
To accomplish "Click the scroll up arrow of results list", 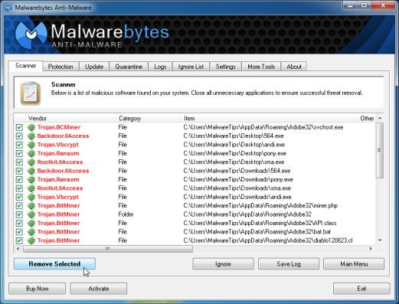I will point(380,118).
